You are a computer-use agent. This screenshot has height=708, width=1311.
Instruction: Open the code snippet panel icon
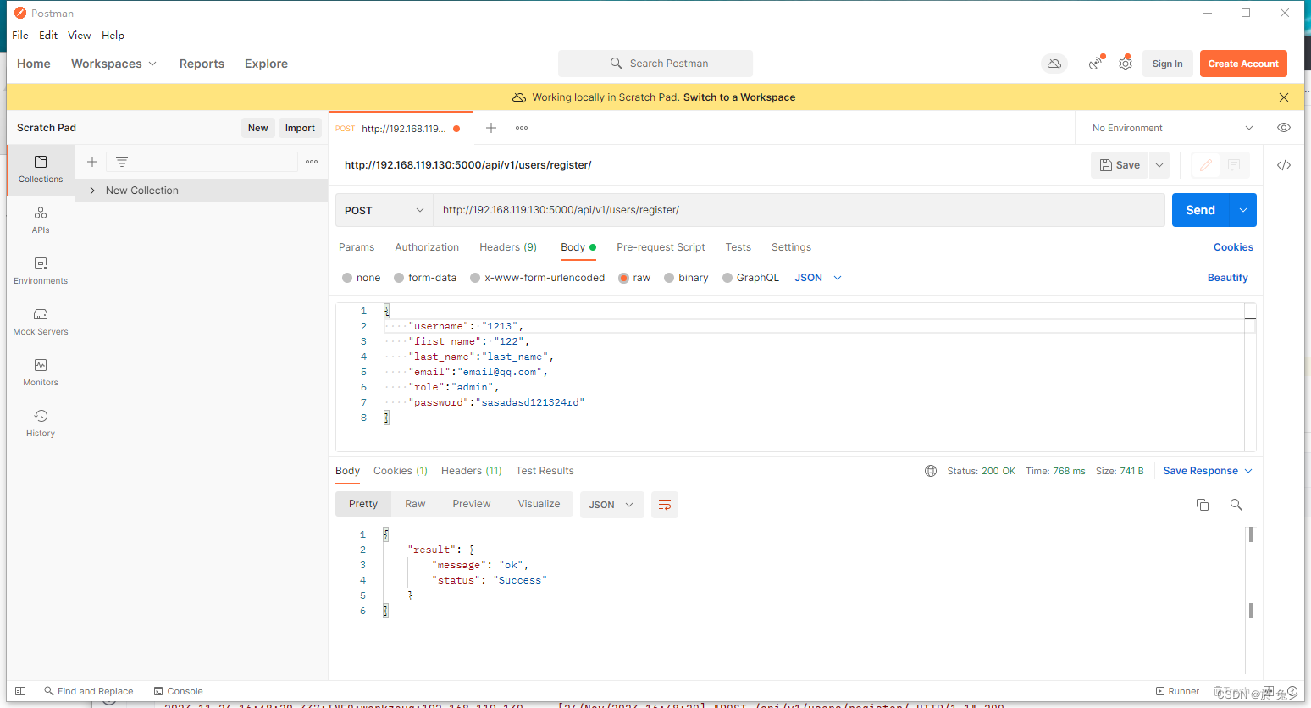click(x=1284, y=165)
